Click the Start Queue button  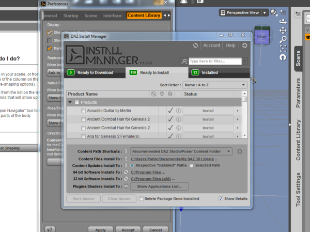tap(83, 198)
